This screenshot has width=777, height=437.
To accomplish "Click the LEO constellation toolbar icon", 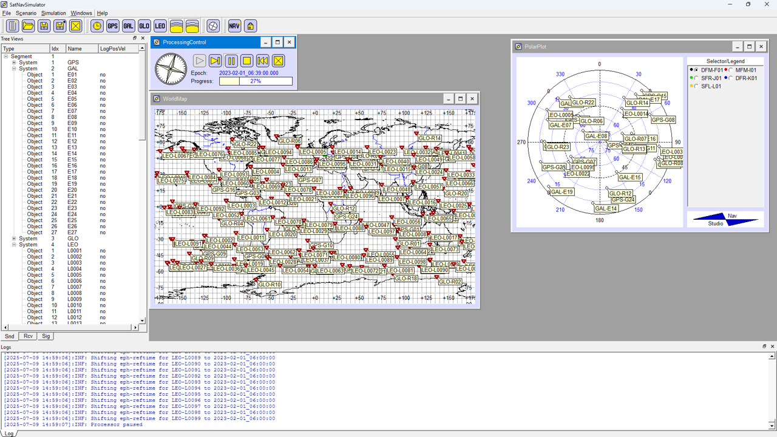I will [x=160, y=25].
